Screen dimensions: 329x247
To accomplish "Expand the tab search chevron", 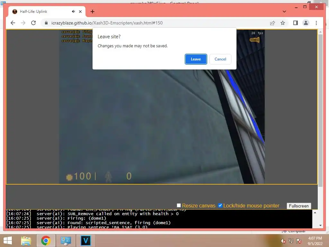I will tap(284, 12).
